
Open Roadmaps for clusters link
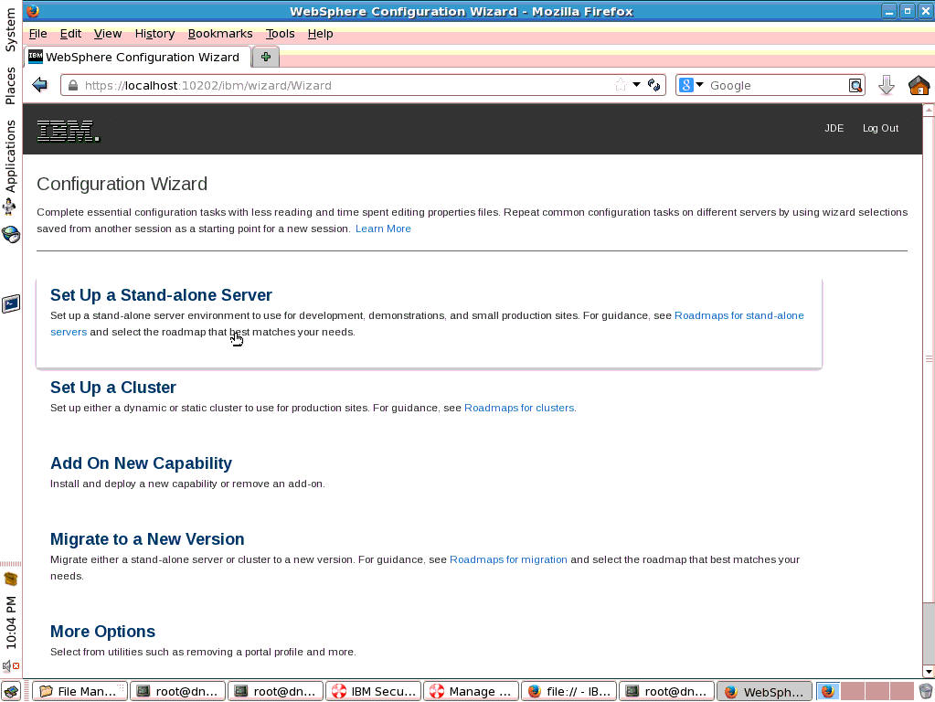519,408
